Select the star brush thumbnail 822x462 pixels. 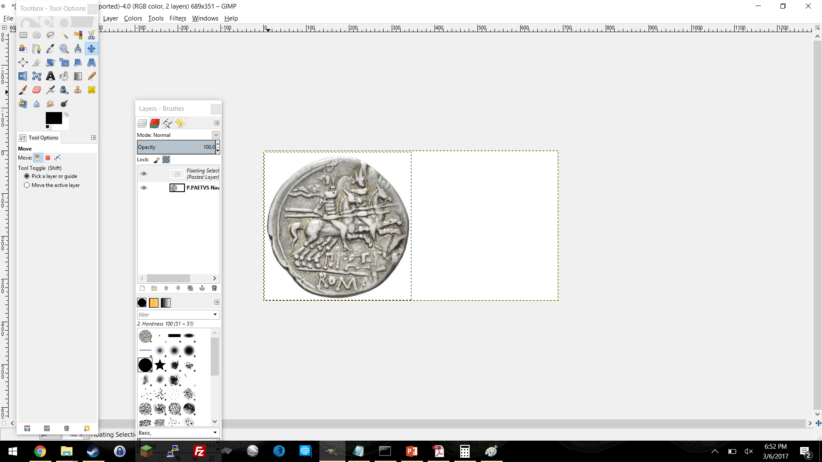click(x=160, y=365)
